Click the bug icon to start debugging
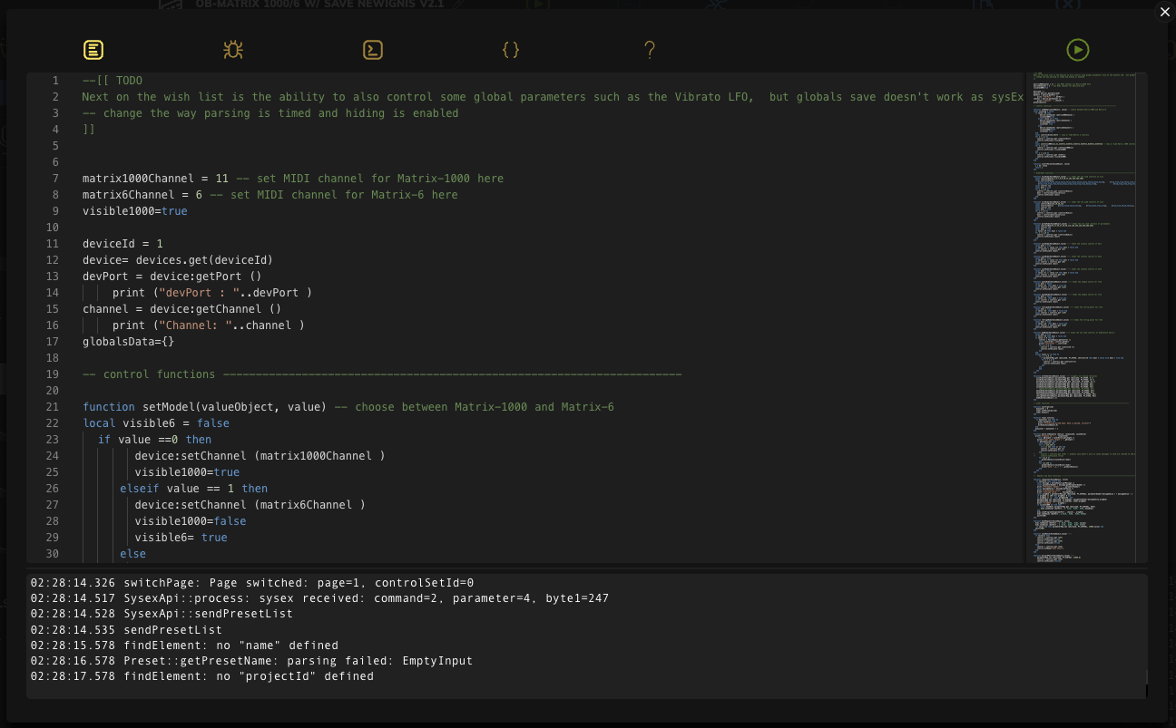The height and width of the screenshot is (728, 1176). click(233, 50)
